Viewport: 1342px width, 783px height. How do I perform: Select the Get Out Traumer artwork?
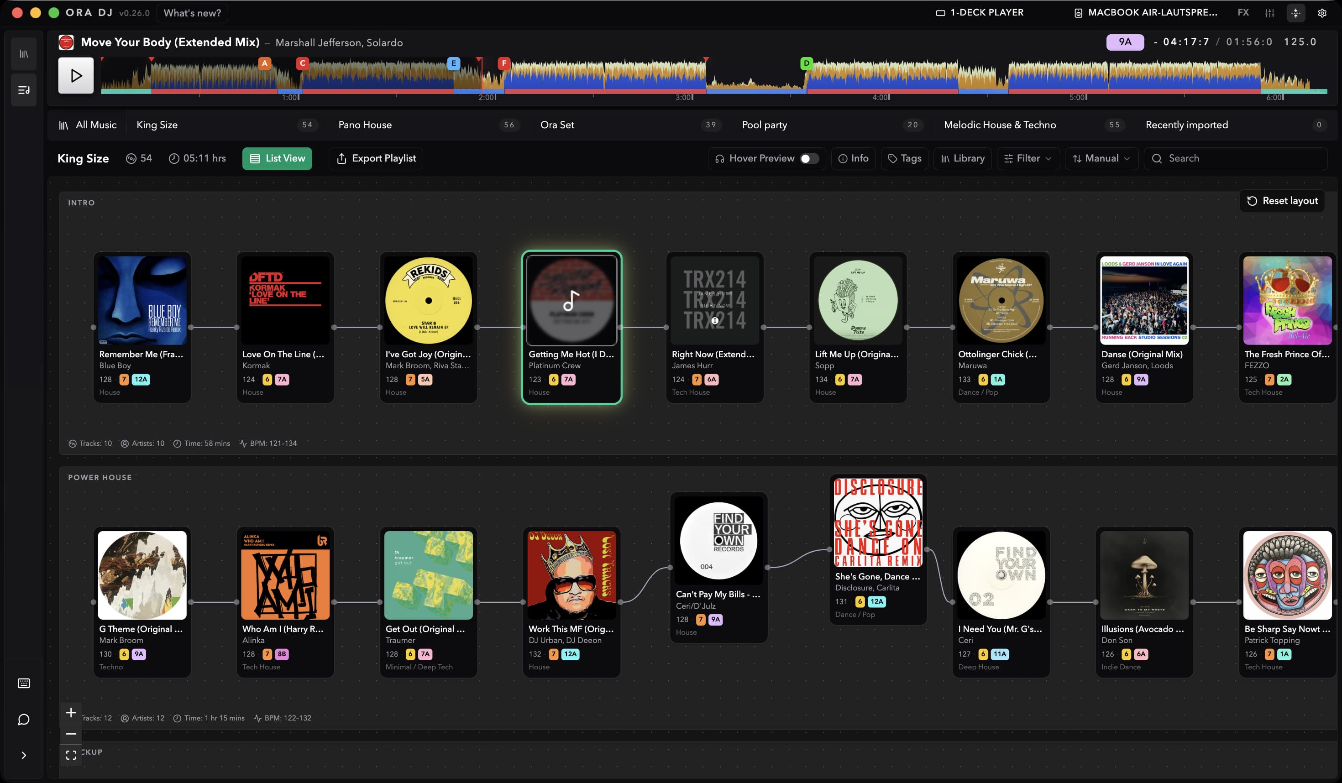pos(428,575)
